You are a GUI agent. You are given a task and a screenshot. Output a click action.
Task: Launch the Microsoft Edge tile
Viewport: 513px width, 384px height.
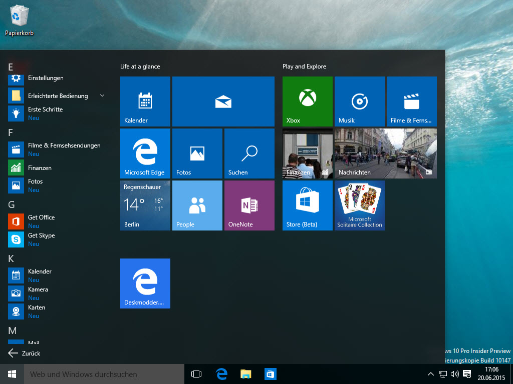point(145,153)
